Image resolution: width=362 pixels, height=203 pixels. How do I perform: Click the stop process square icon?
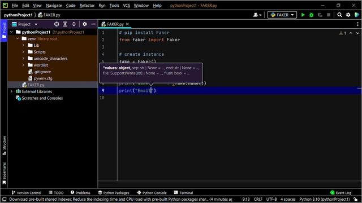coord(329,15)
